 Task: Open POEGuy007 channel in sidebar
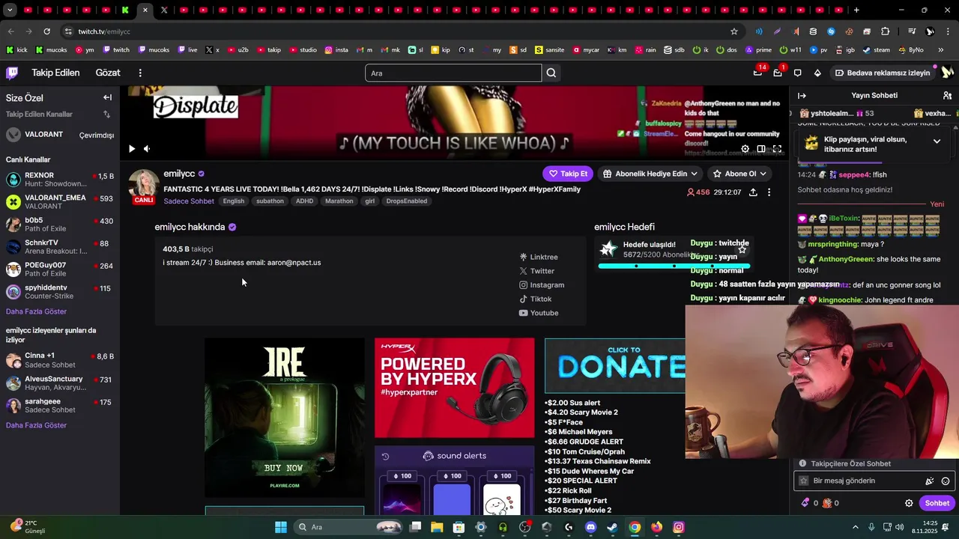[60, 269]
